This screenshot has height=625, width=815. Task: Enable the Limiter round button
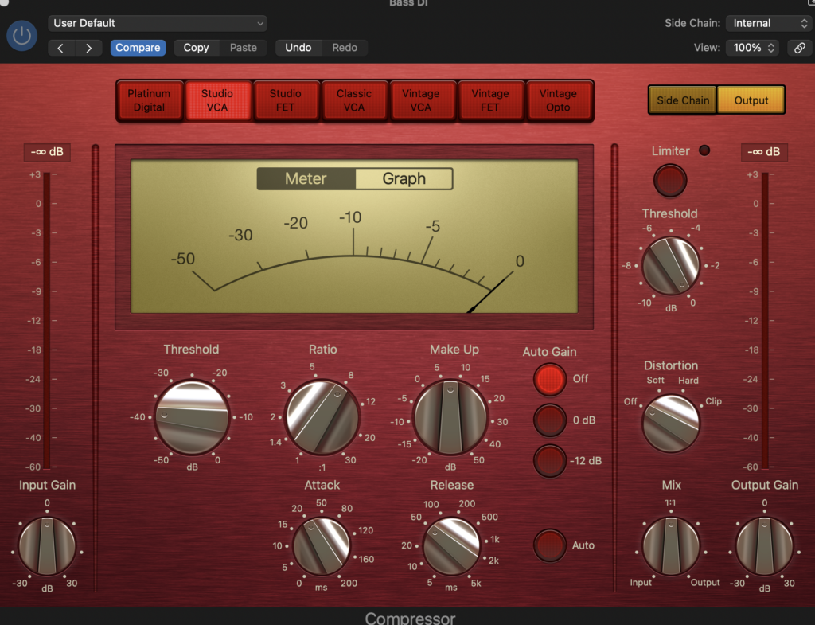click(x=670, y=180)
